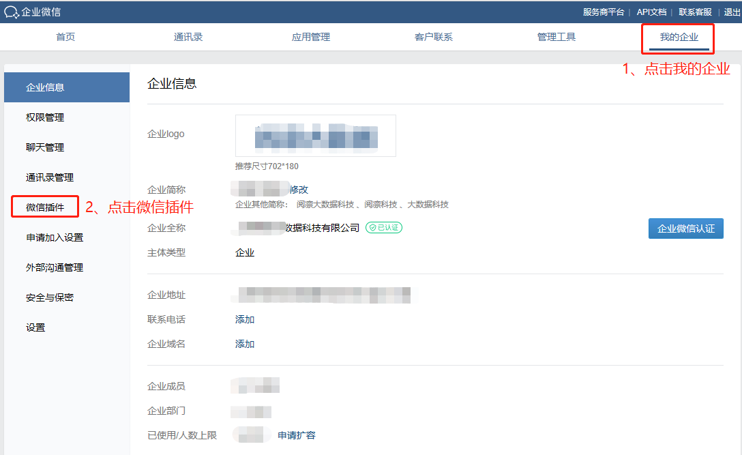Image resolution: width=742 pixels, height=455 pixels.
Task: Click the 我的企业 tab
Action: (679, 37)
